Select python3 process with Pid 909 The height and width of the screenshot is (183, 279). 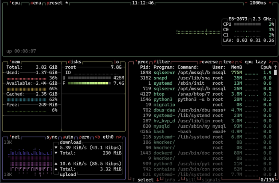point(206,163)
